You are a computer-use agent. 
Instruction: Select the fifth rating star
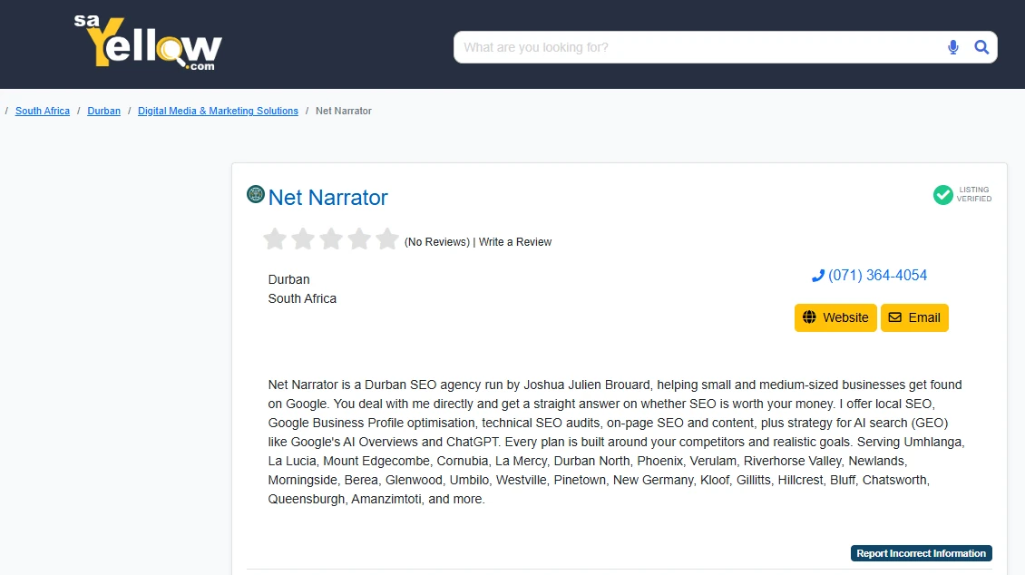point(387,239)
